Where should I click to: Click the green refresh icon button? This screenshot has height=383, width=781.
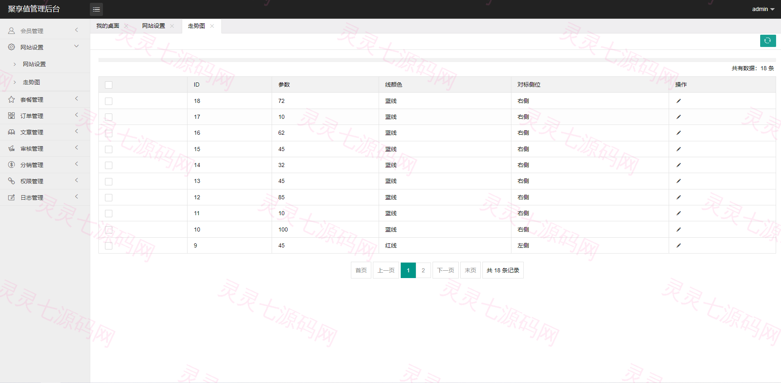[x=768, y=41]
